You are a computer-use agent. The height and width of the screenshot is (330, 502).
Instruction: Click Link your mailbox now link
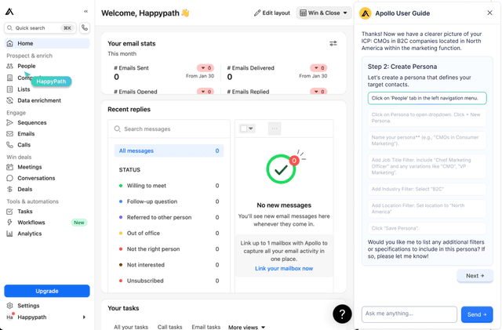[284, 269]
